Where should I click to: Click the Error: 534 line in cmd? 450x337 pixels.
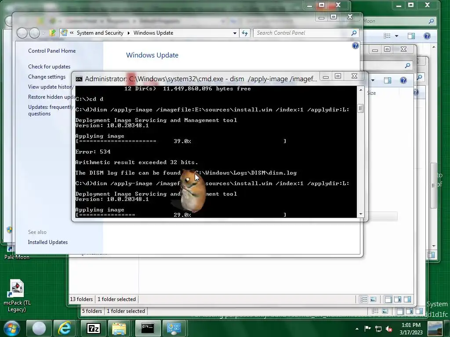coord(93,151)
